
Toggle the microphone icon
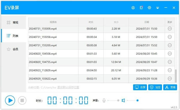104,100
